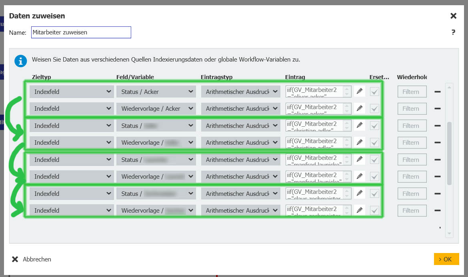
Task: Click the Name input field
Action: (81, 32)
